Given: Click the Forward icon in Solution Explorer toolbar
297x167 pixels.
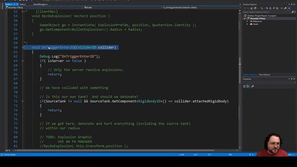Looking at the screenshot, I should pyautogui.click(x=248, y=8).
